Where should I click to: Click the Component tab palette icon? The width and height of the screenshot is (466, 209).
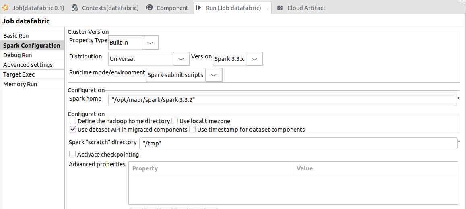149,8
